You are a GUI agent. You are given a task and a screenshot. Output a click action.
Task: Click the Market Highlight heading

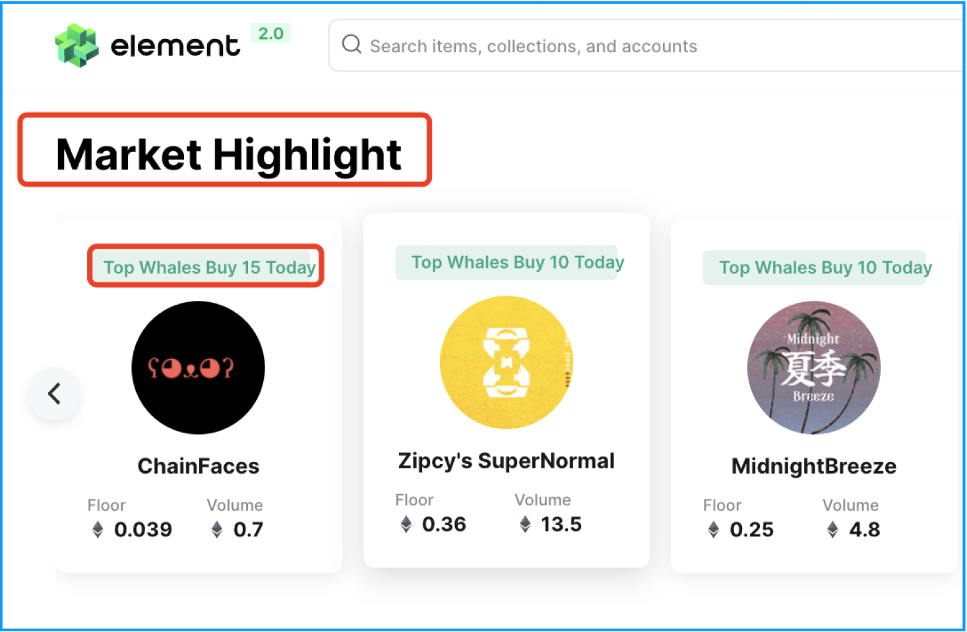point(228,154)
